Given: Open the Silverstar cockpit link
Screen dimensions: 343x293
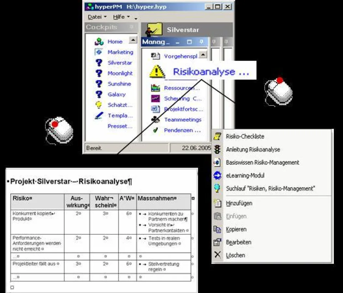Looking at the screenshot, I should (x=120, y=63).
